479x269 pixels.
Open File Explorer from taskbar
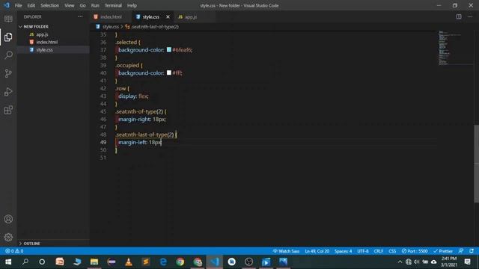(94, 262)
